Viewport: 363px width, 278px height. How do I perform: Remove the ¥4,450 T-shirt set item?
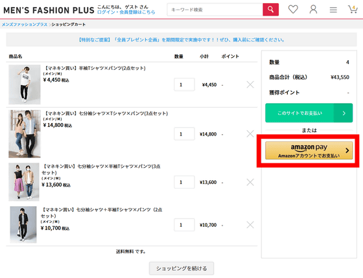[250, 84]
